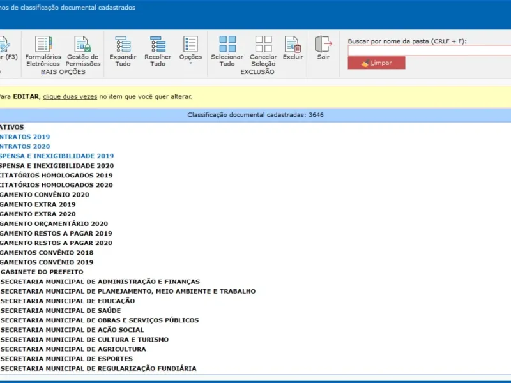Click Cancelar Seleção icon
The height and width of the screenshot is (383, 511).
point(263,44)
